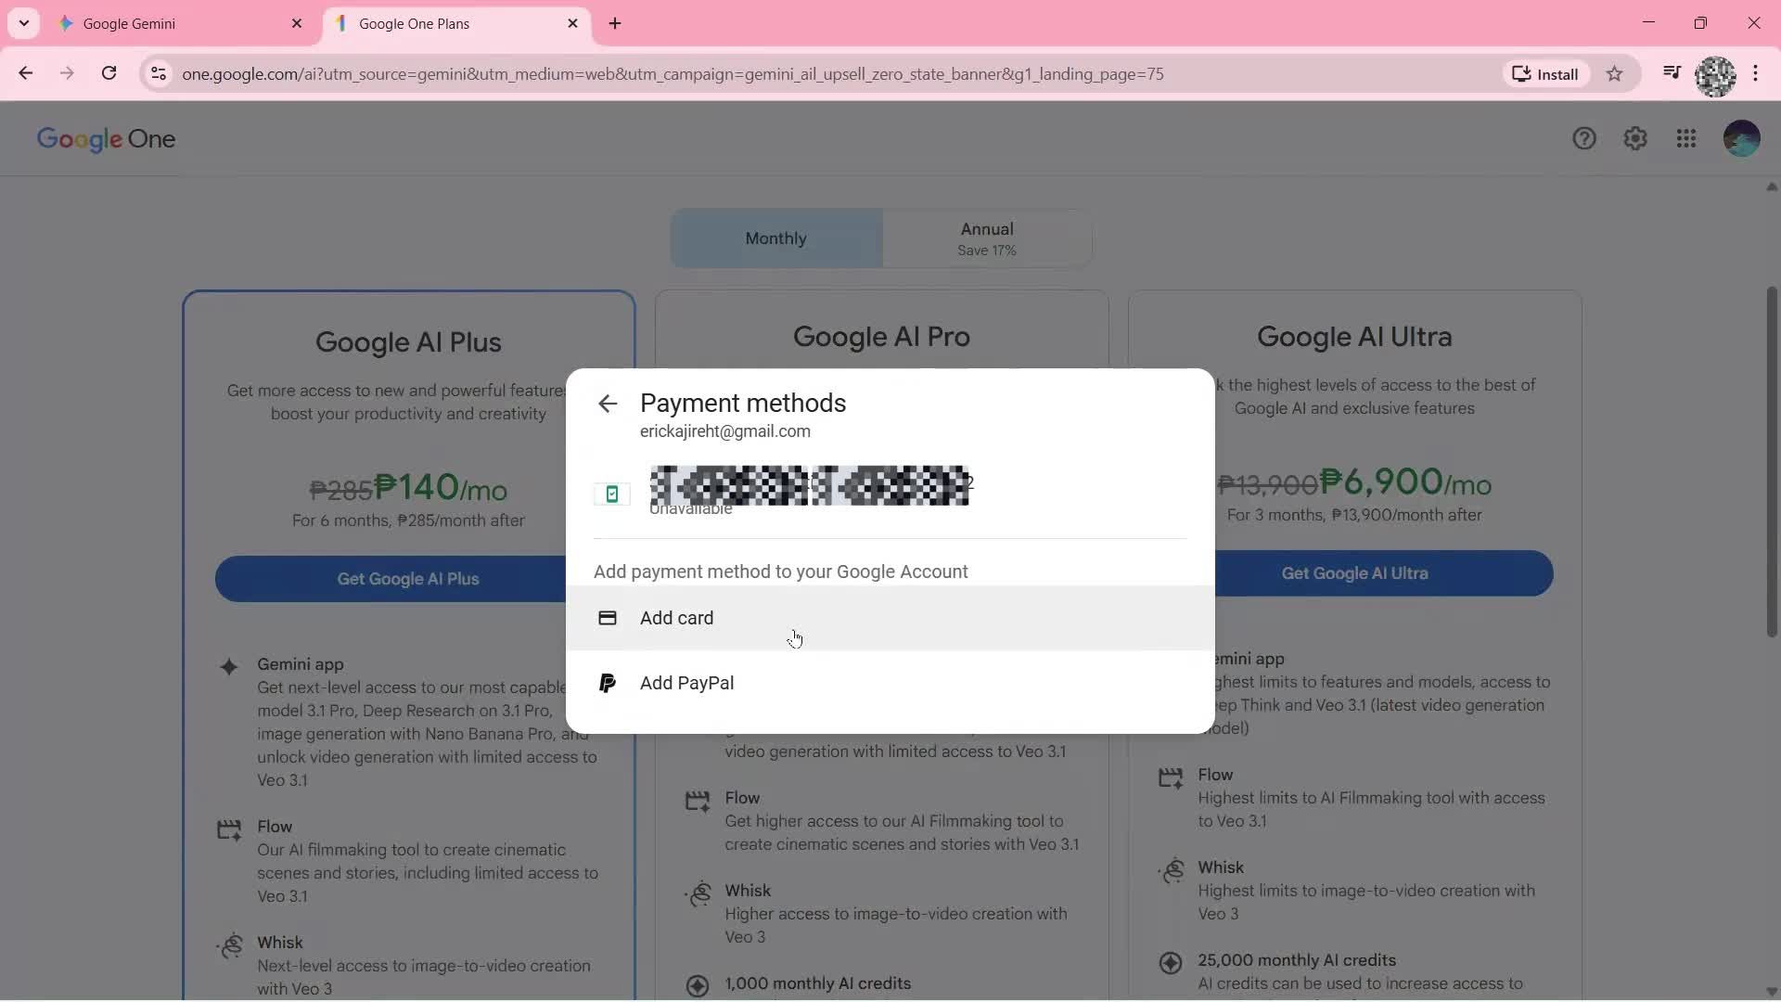Open Google One settings gear
1781x1002 pixels.
1635,138
